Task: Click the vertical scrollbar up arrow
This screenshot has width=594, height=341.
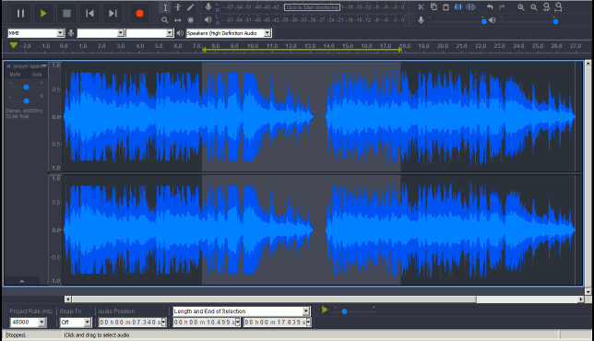Action: [588, 64]
